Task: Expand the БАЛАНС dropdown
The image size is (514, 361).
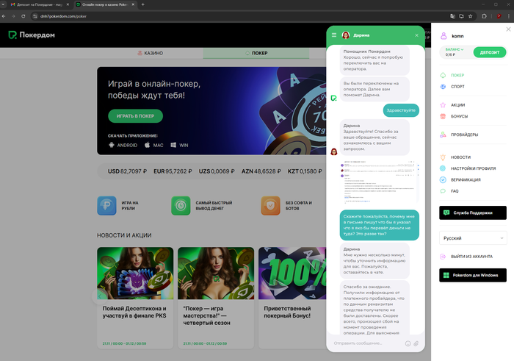Action: pos(455,49)
